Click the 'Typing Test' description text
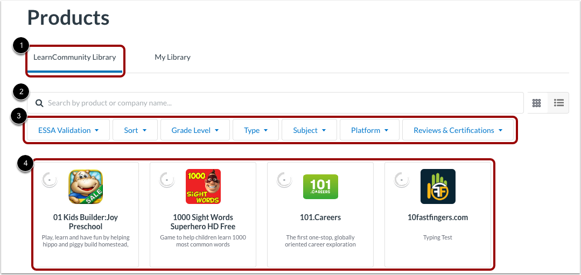The width and height of the screenshot is (581, 275). 438,238
